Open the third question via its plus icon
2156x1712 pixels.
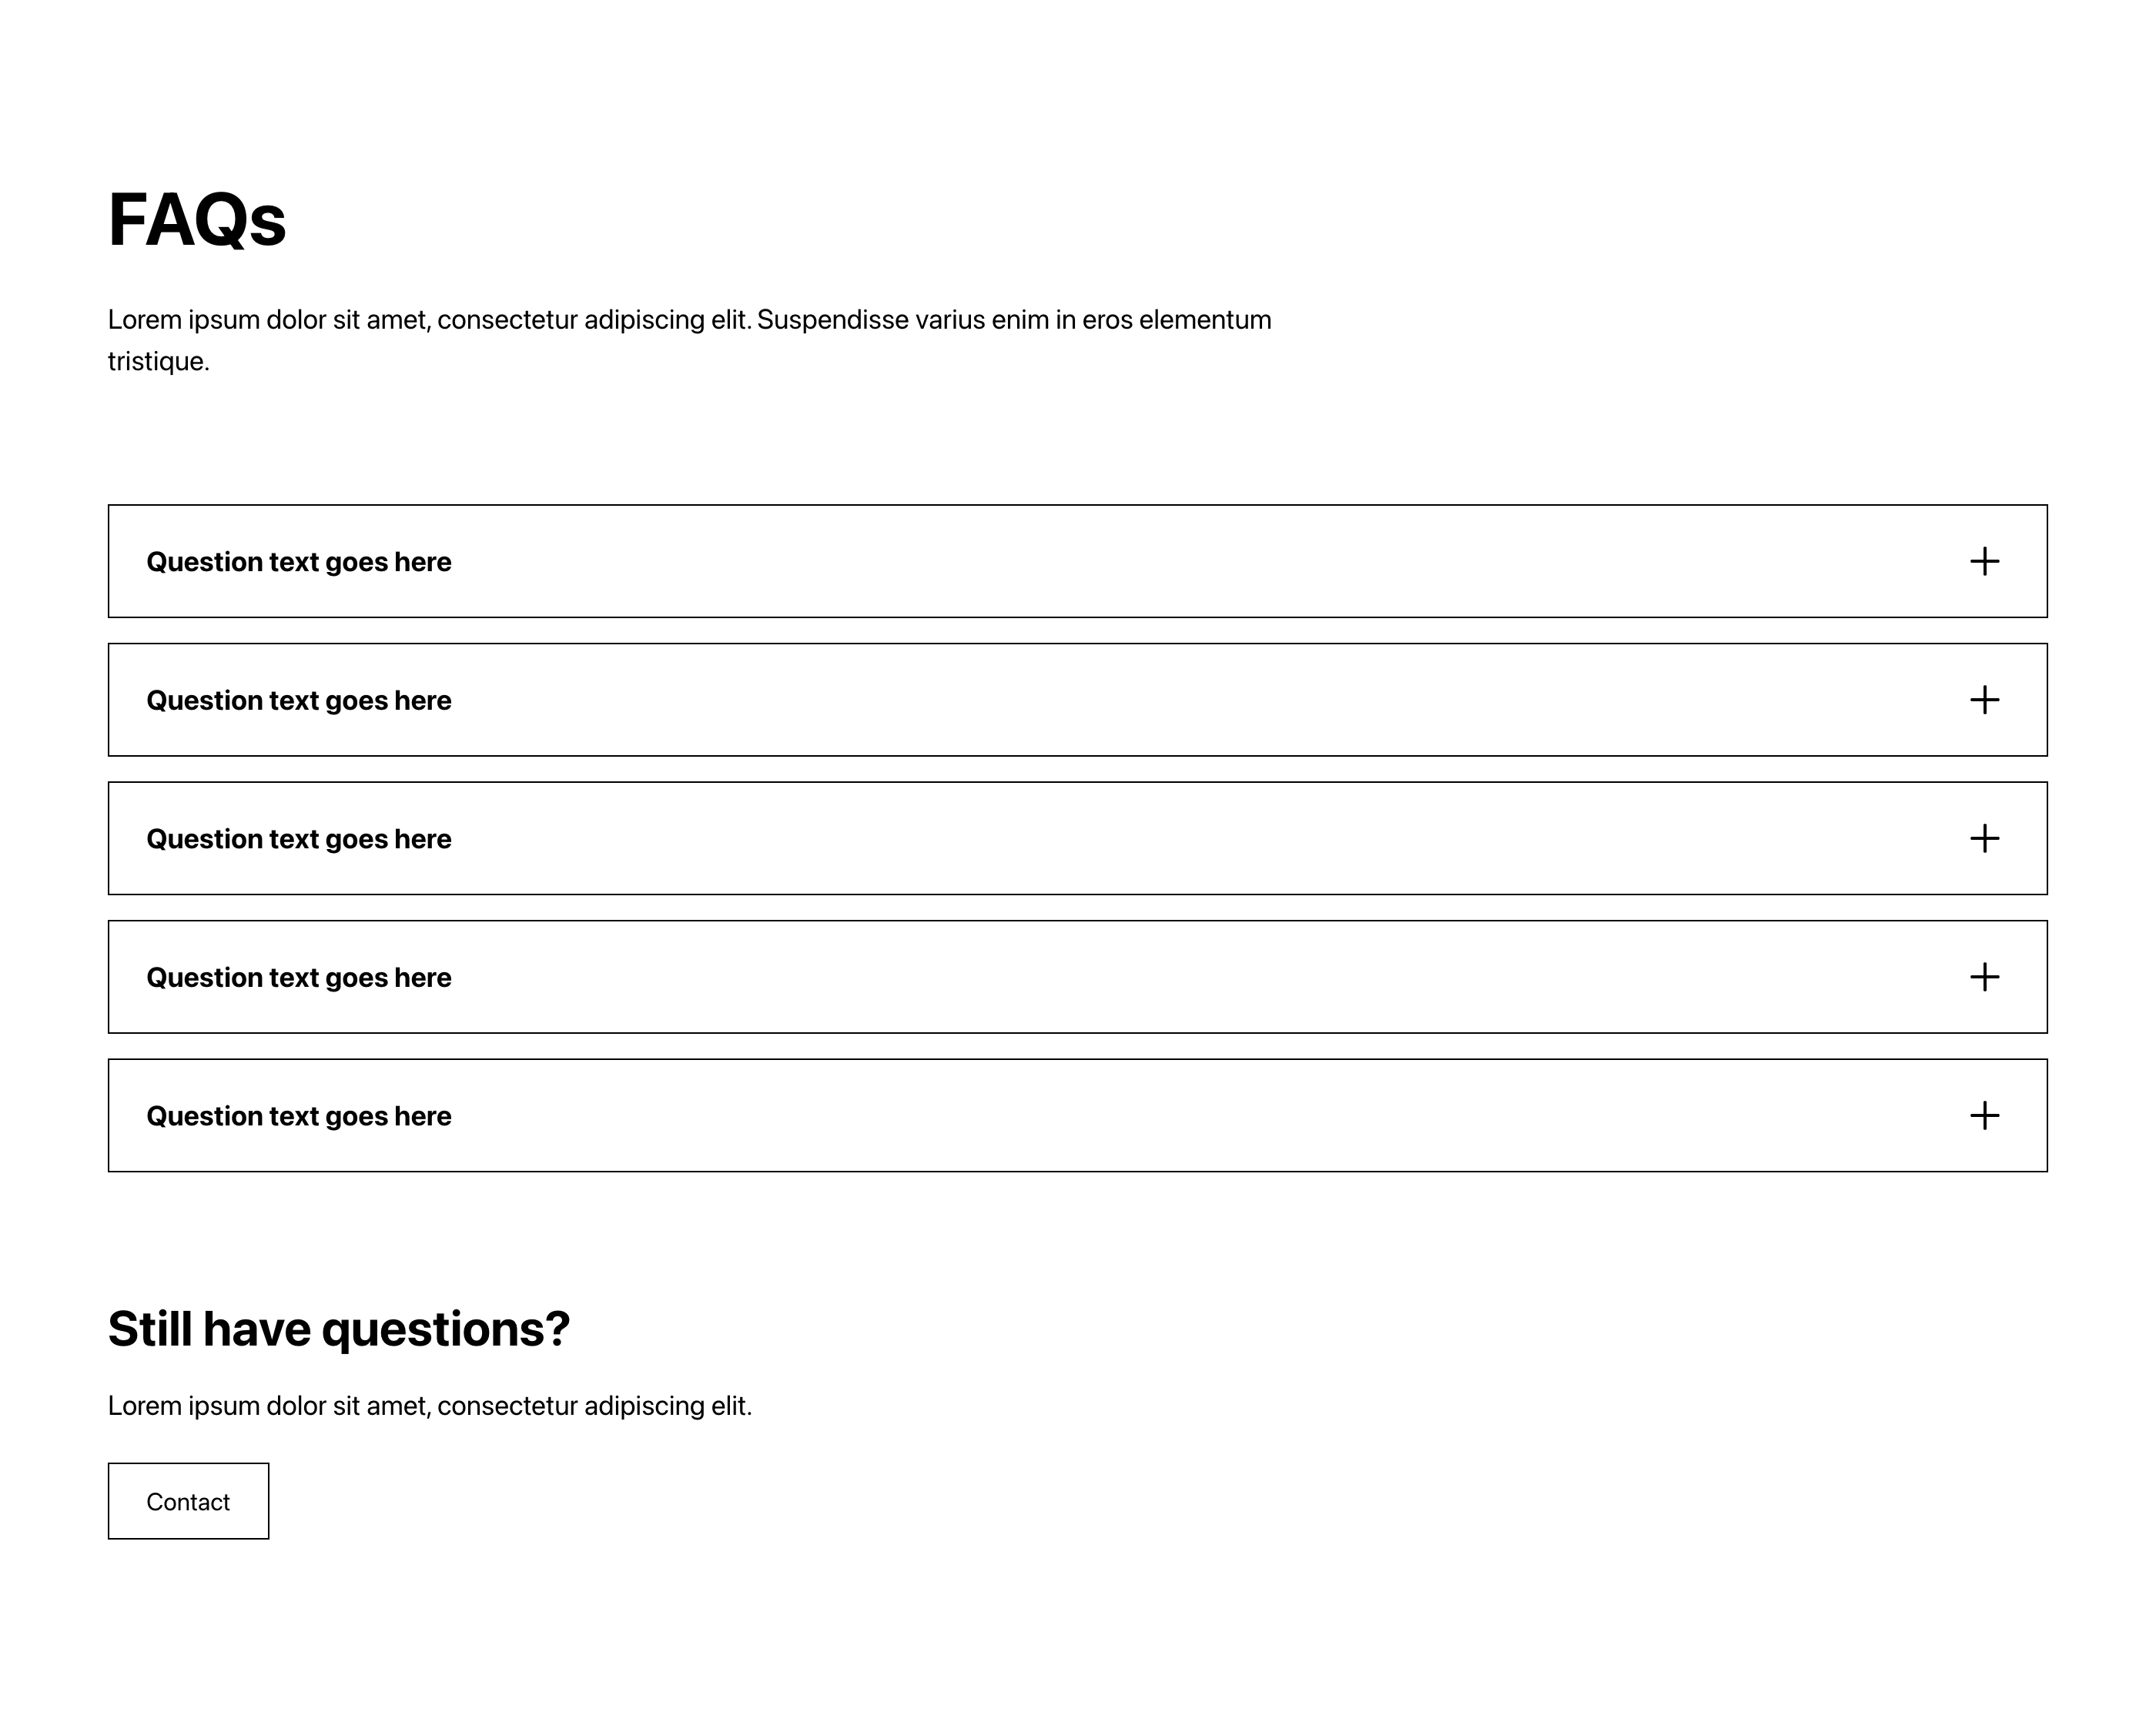pos(1984,838)
